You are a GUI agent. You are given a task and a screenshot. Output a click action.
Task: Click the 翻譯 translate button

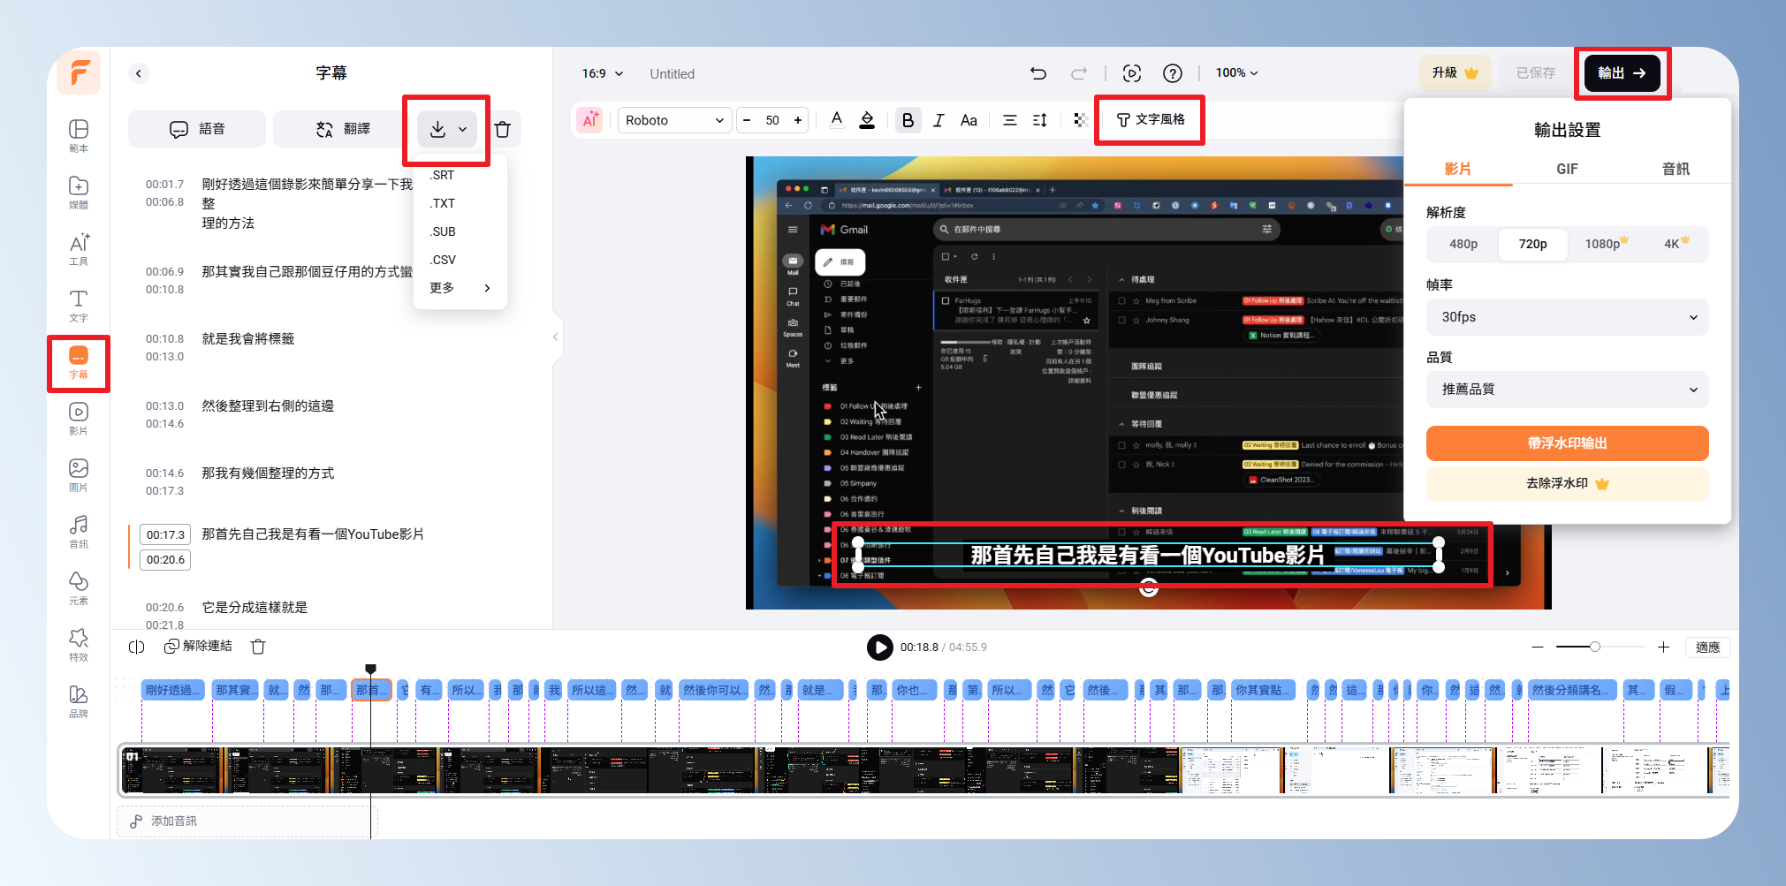344,129
